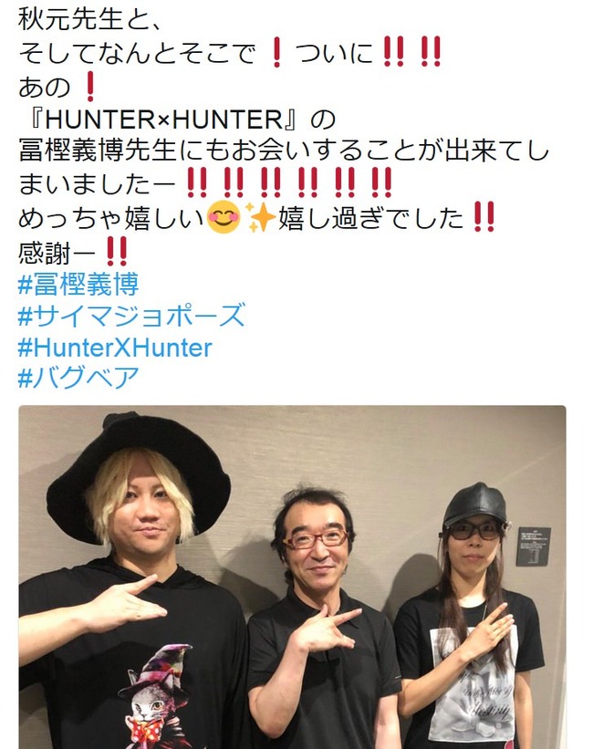Image resolution: width=593 pixels, height=749 pixels.
Task: Open the #冨樫義博 hashtag link
Action: tap(78, 285)
